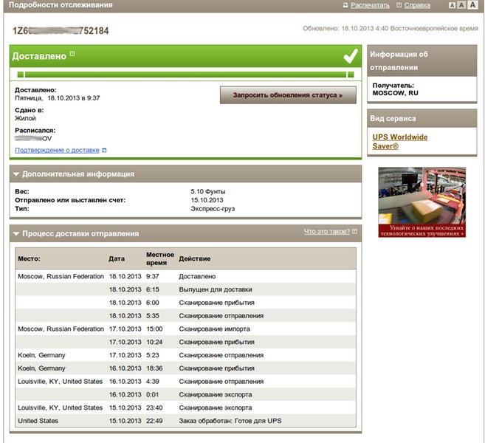
Task: Click Louisville, KY in the 23:40 row
Action: [x=60, y=408]
